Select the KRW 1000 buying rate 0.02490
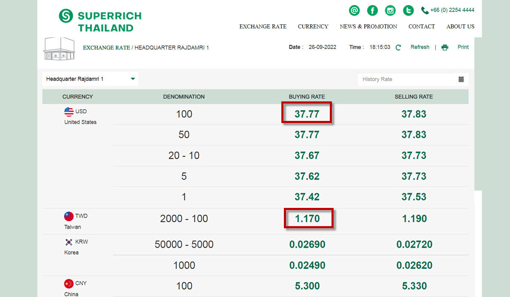The height and width of the screenshot is (297, 510). click(x=307, y=266)
